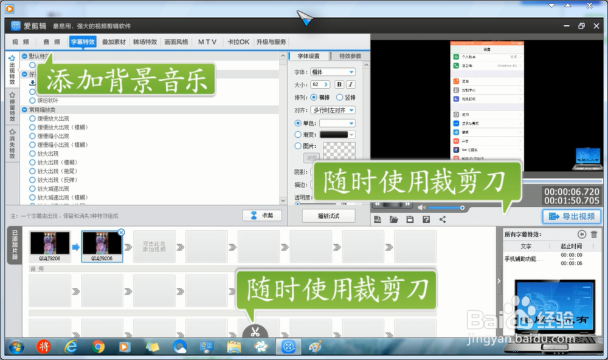Open help with the question mark icon
The height and width of the screenshot is (360, 608).
[426, 220]
